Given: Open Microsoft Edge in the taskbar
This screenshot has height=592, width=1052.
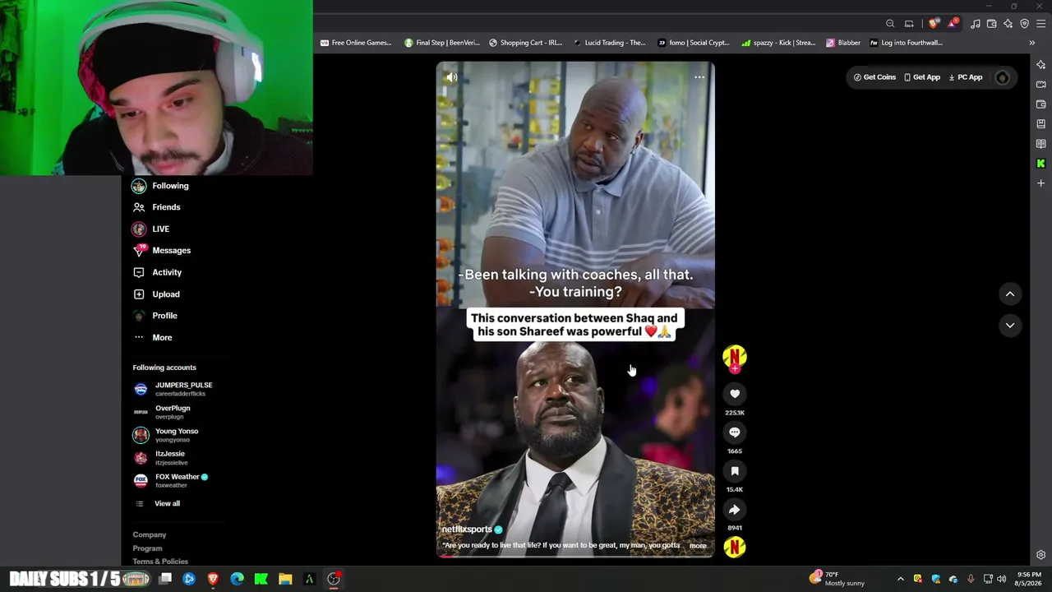Looking at the screenshot, I should [238, 579].
